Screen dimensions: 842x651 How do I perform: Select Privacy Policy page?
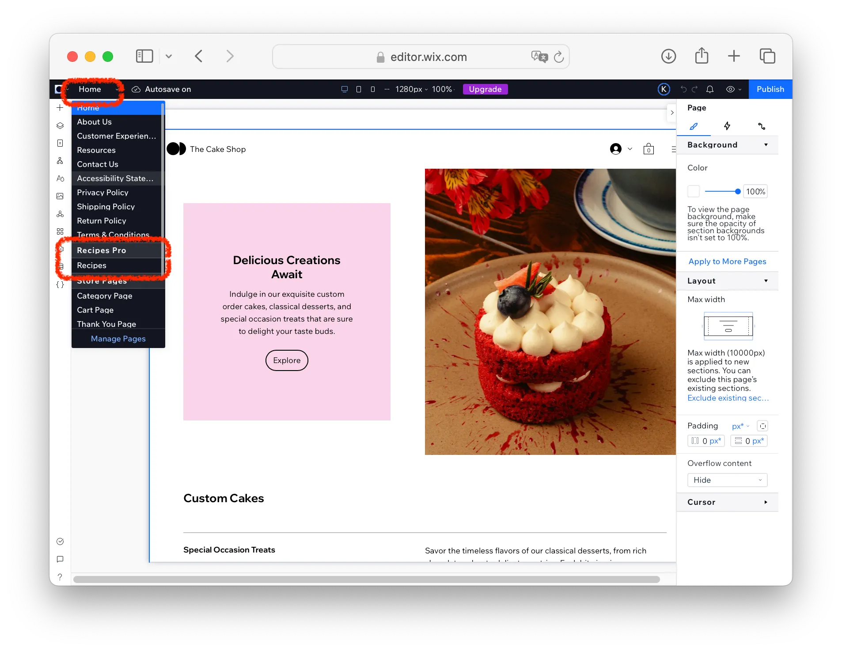(117, 193)
